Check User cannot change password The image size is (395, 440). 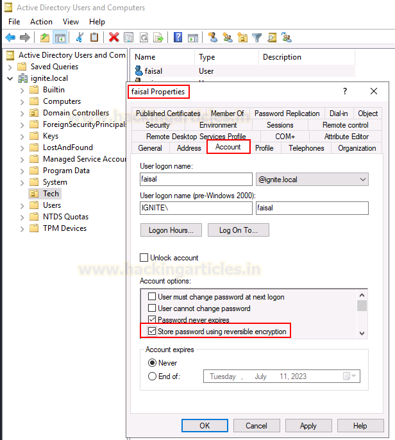tap(152, 308)
